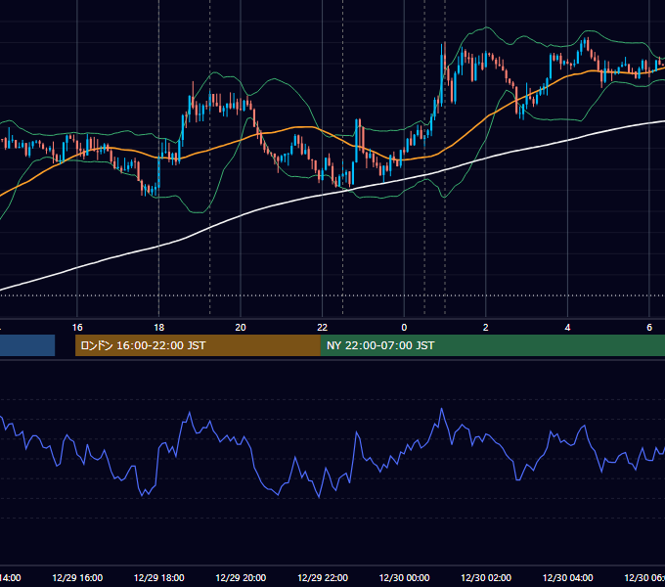Click the hour label 4 on upper axis
This screenshot has height=587, width=665.
[567, 328]
